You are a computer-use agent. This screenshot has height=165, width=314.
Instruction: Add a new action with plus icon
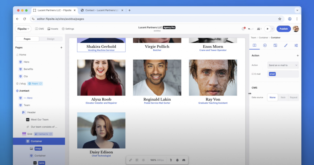[x=298, y=56]
